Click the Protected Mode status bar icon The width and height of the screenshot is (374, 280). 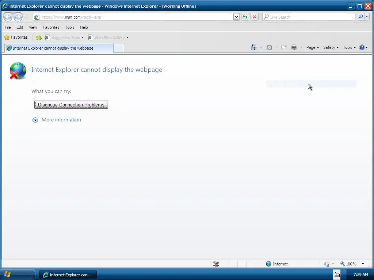[327, 264]
